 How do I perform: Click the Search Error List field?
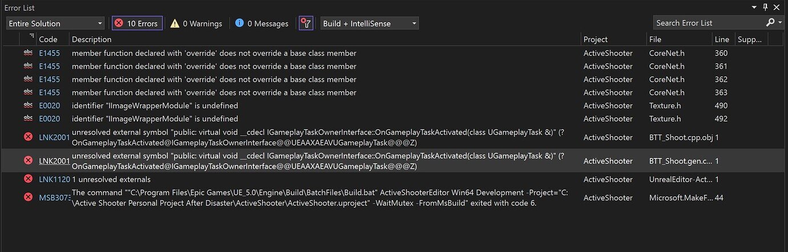click(708, 23)
